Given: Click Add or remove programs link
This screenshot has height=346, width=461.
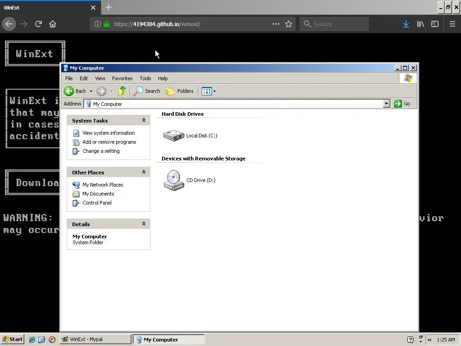Looking at the screenshot, I should pos(109,142).
